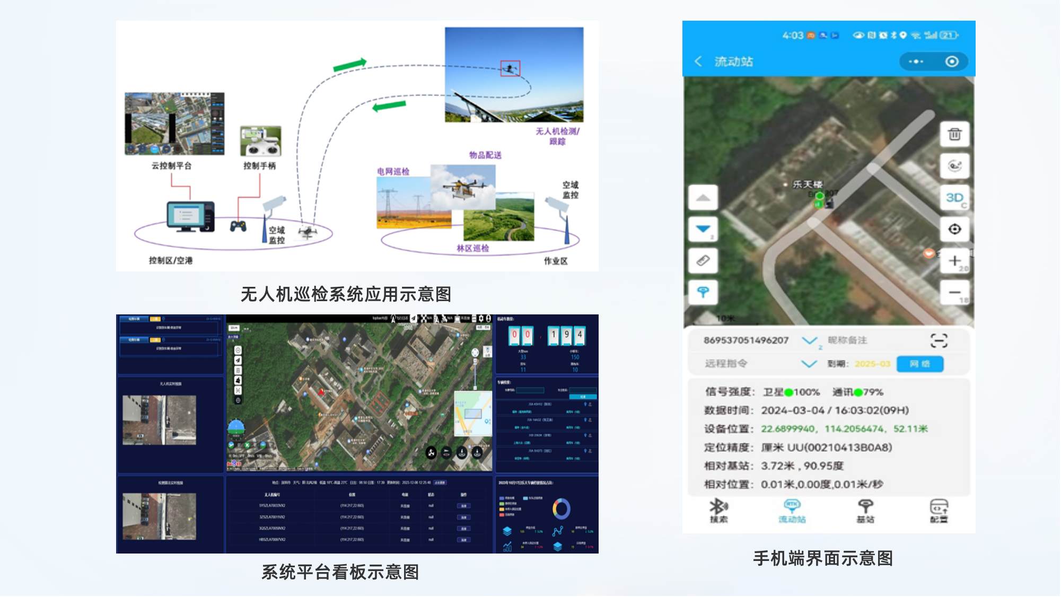This screenshot has width=1061, height=597.
Task: Zoom in with the plus button on phone map
Action: click(954, 261)
